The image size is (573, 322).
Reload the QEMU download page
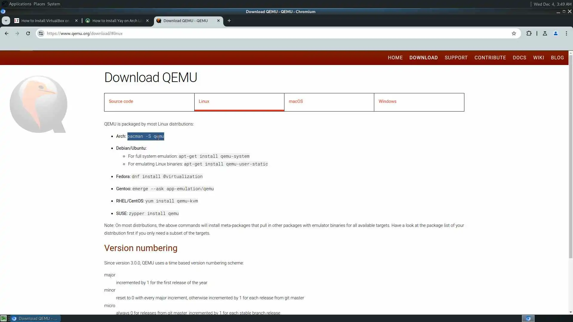[28, 33]
